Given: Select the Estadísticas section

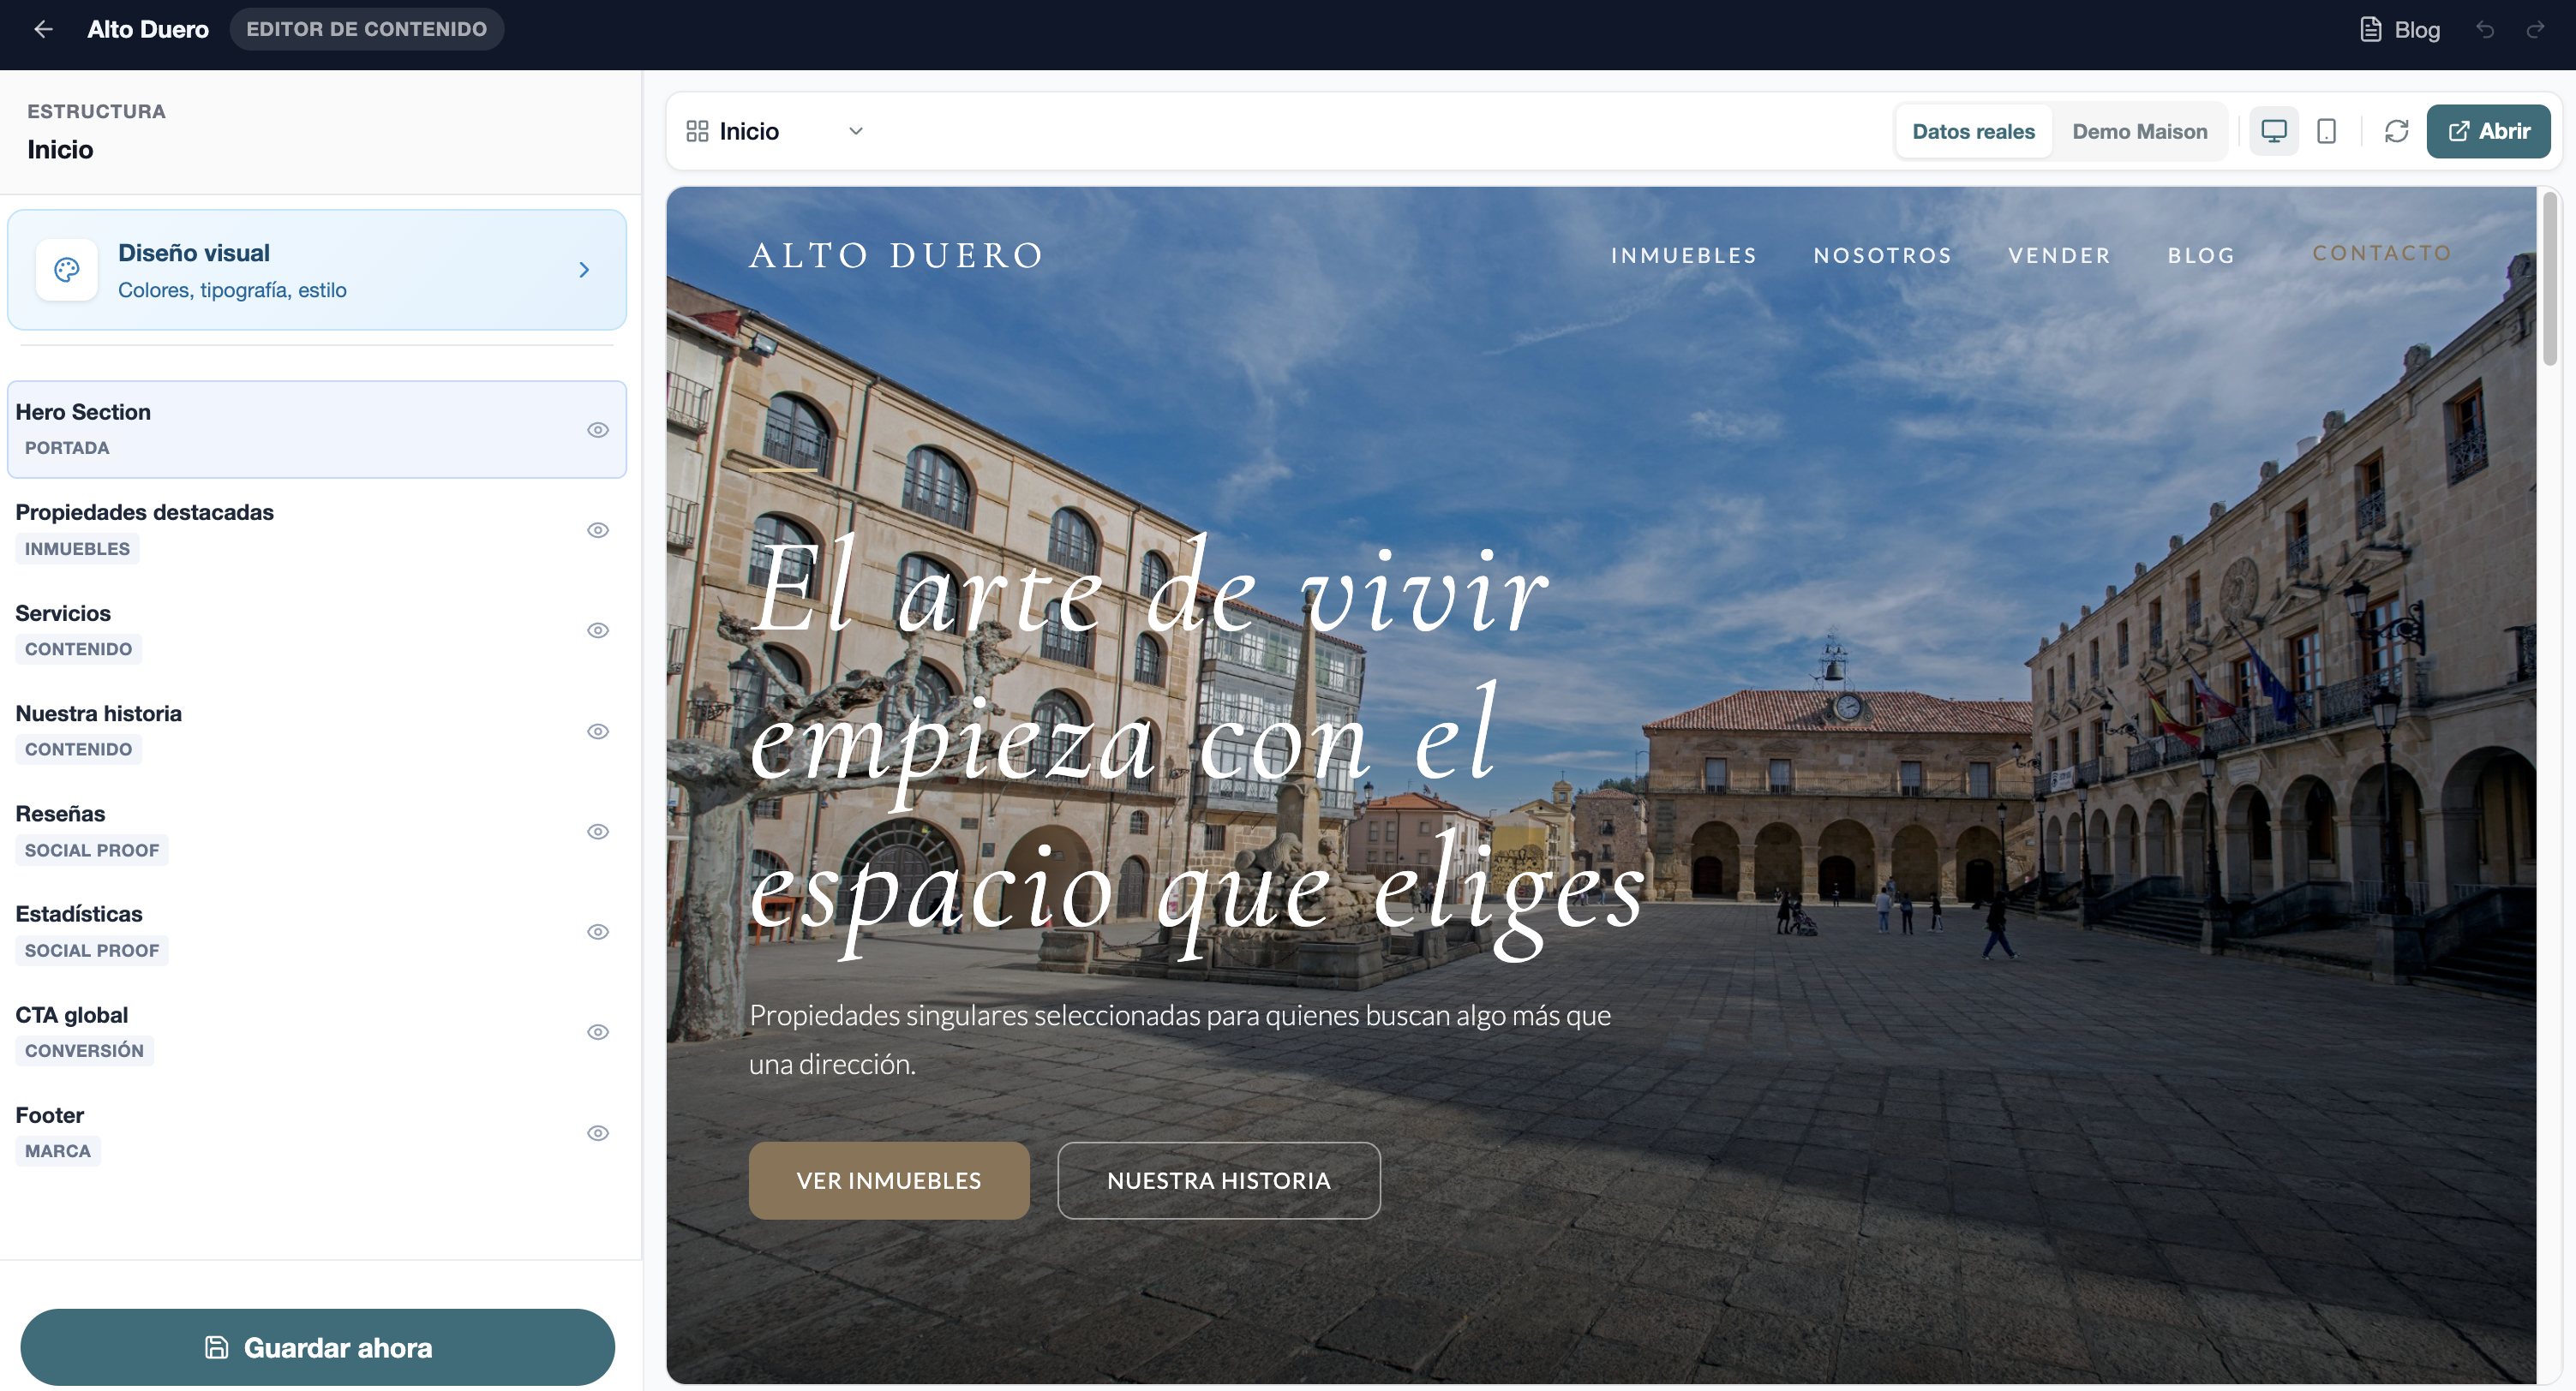Looking at the screenshot, I should point(317,931).
